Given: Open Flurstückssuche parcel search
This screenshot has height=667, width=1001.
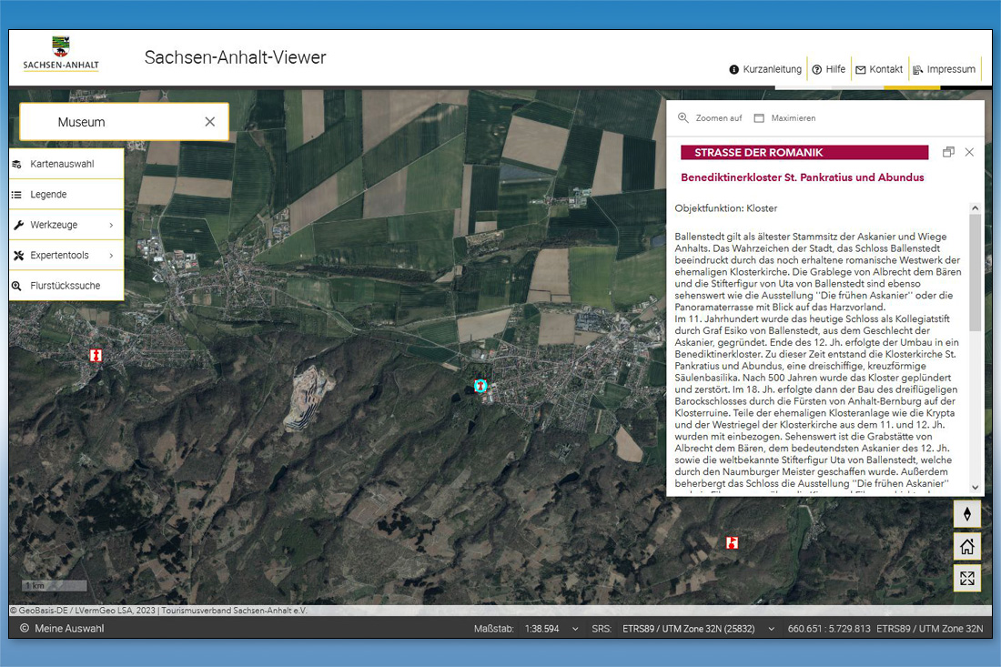Looking at the screenshot, I should coord(66,286).
